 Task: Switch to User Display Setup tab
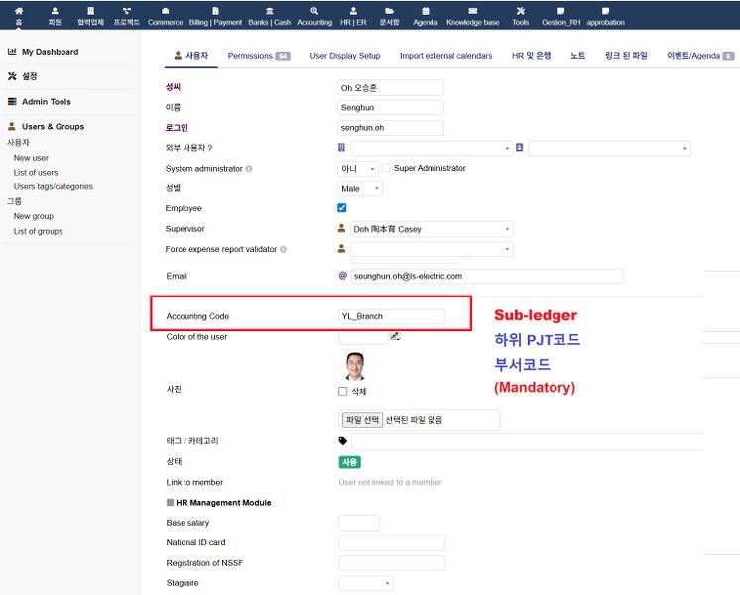345,56
